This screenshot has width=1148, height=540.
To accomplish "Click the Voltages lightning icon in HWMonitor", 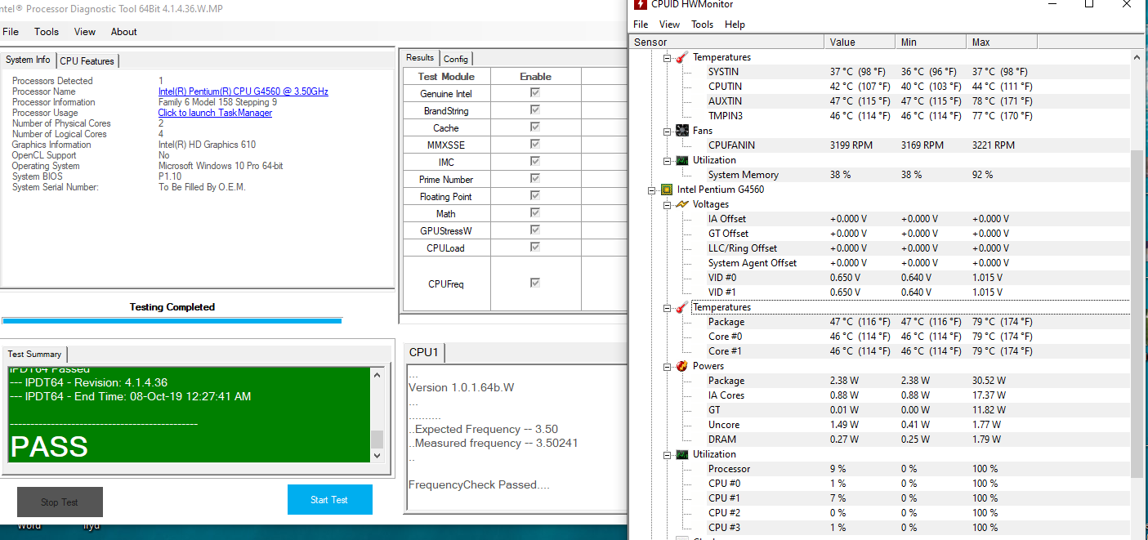I will pos(681,204).
